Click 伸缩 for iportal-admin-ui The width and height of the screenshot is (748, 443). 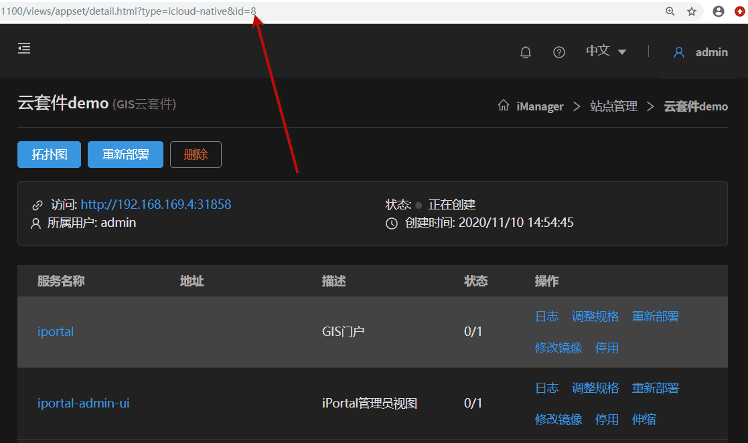(x=644, y=420)
